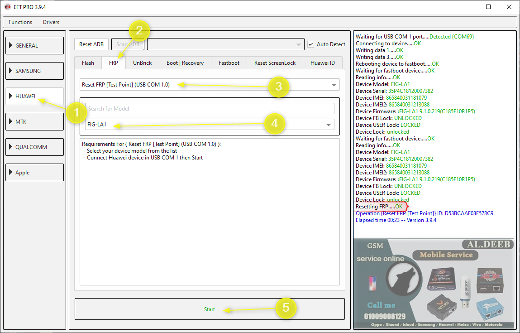Click the EFT PRO app icon in title bar
The height and width of the screenshot is (333, 520).
(x=7, y=7)
